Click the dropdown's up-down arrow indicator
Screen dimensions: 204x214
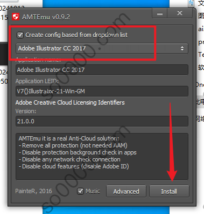coord(182,48)
